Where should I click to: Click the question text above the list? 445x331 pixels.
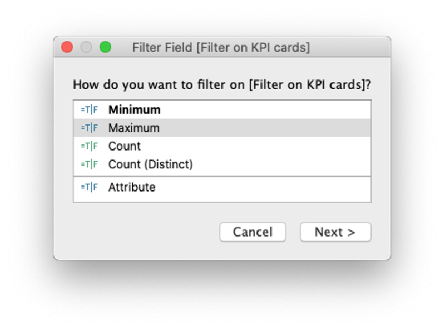point(222,84)
